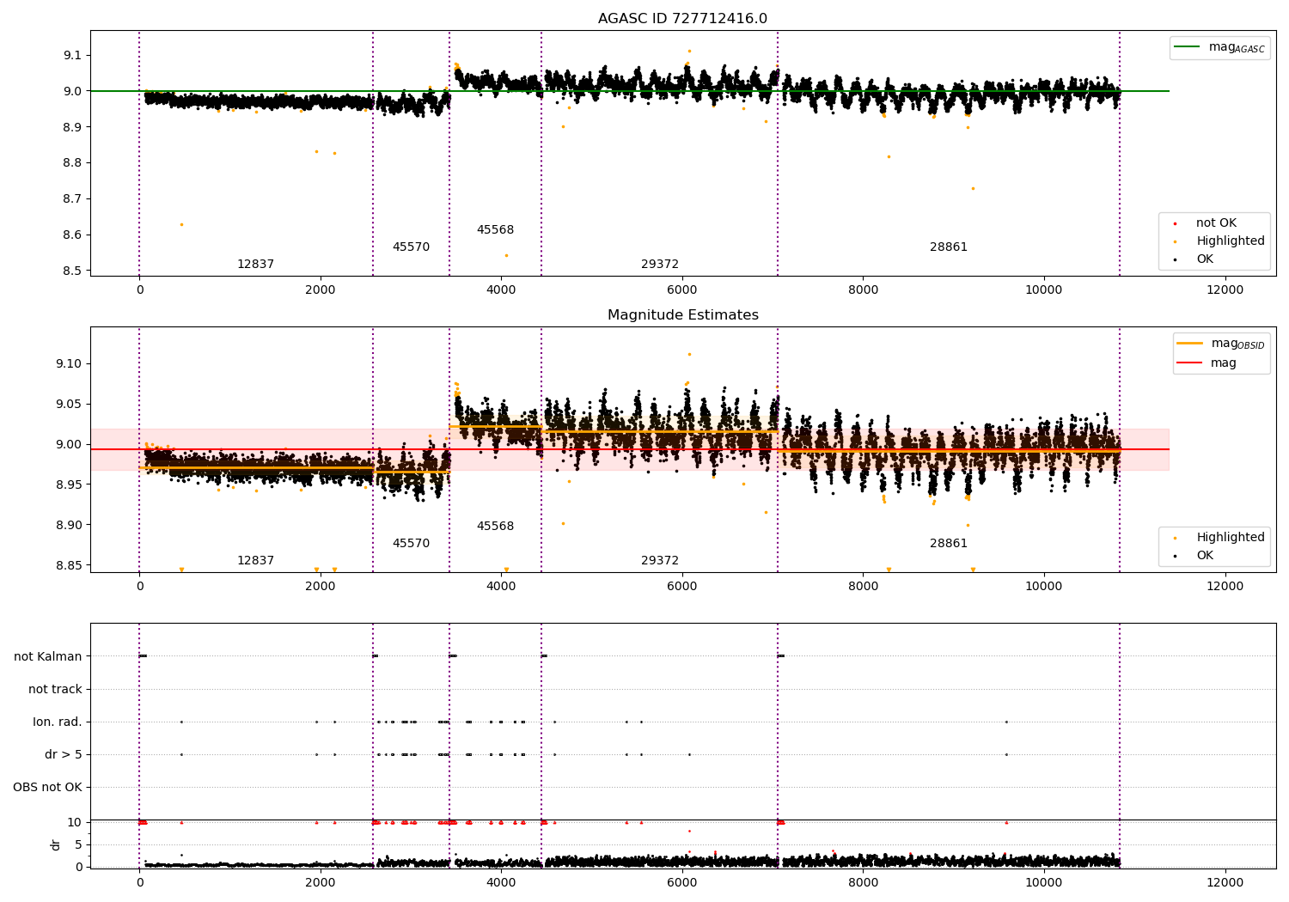1289x902 pixels.
Task: Click y-axis tick 9.00 in middle plot
Action: tap(70, 445)
